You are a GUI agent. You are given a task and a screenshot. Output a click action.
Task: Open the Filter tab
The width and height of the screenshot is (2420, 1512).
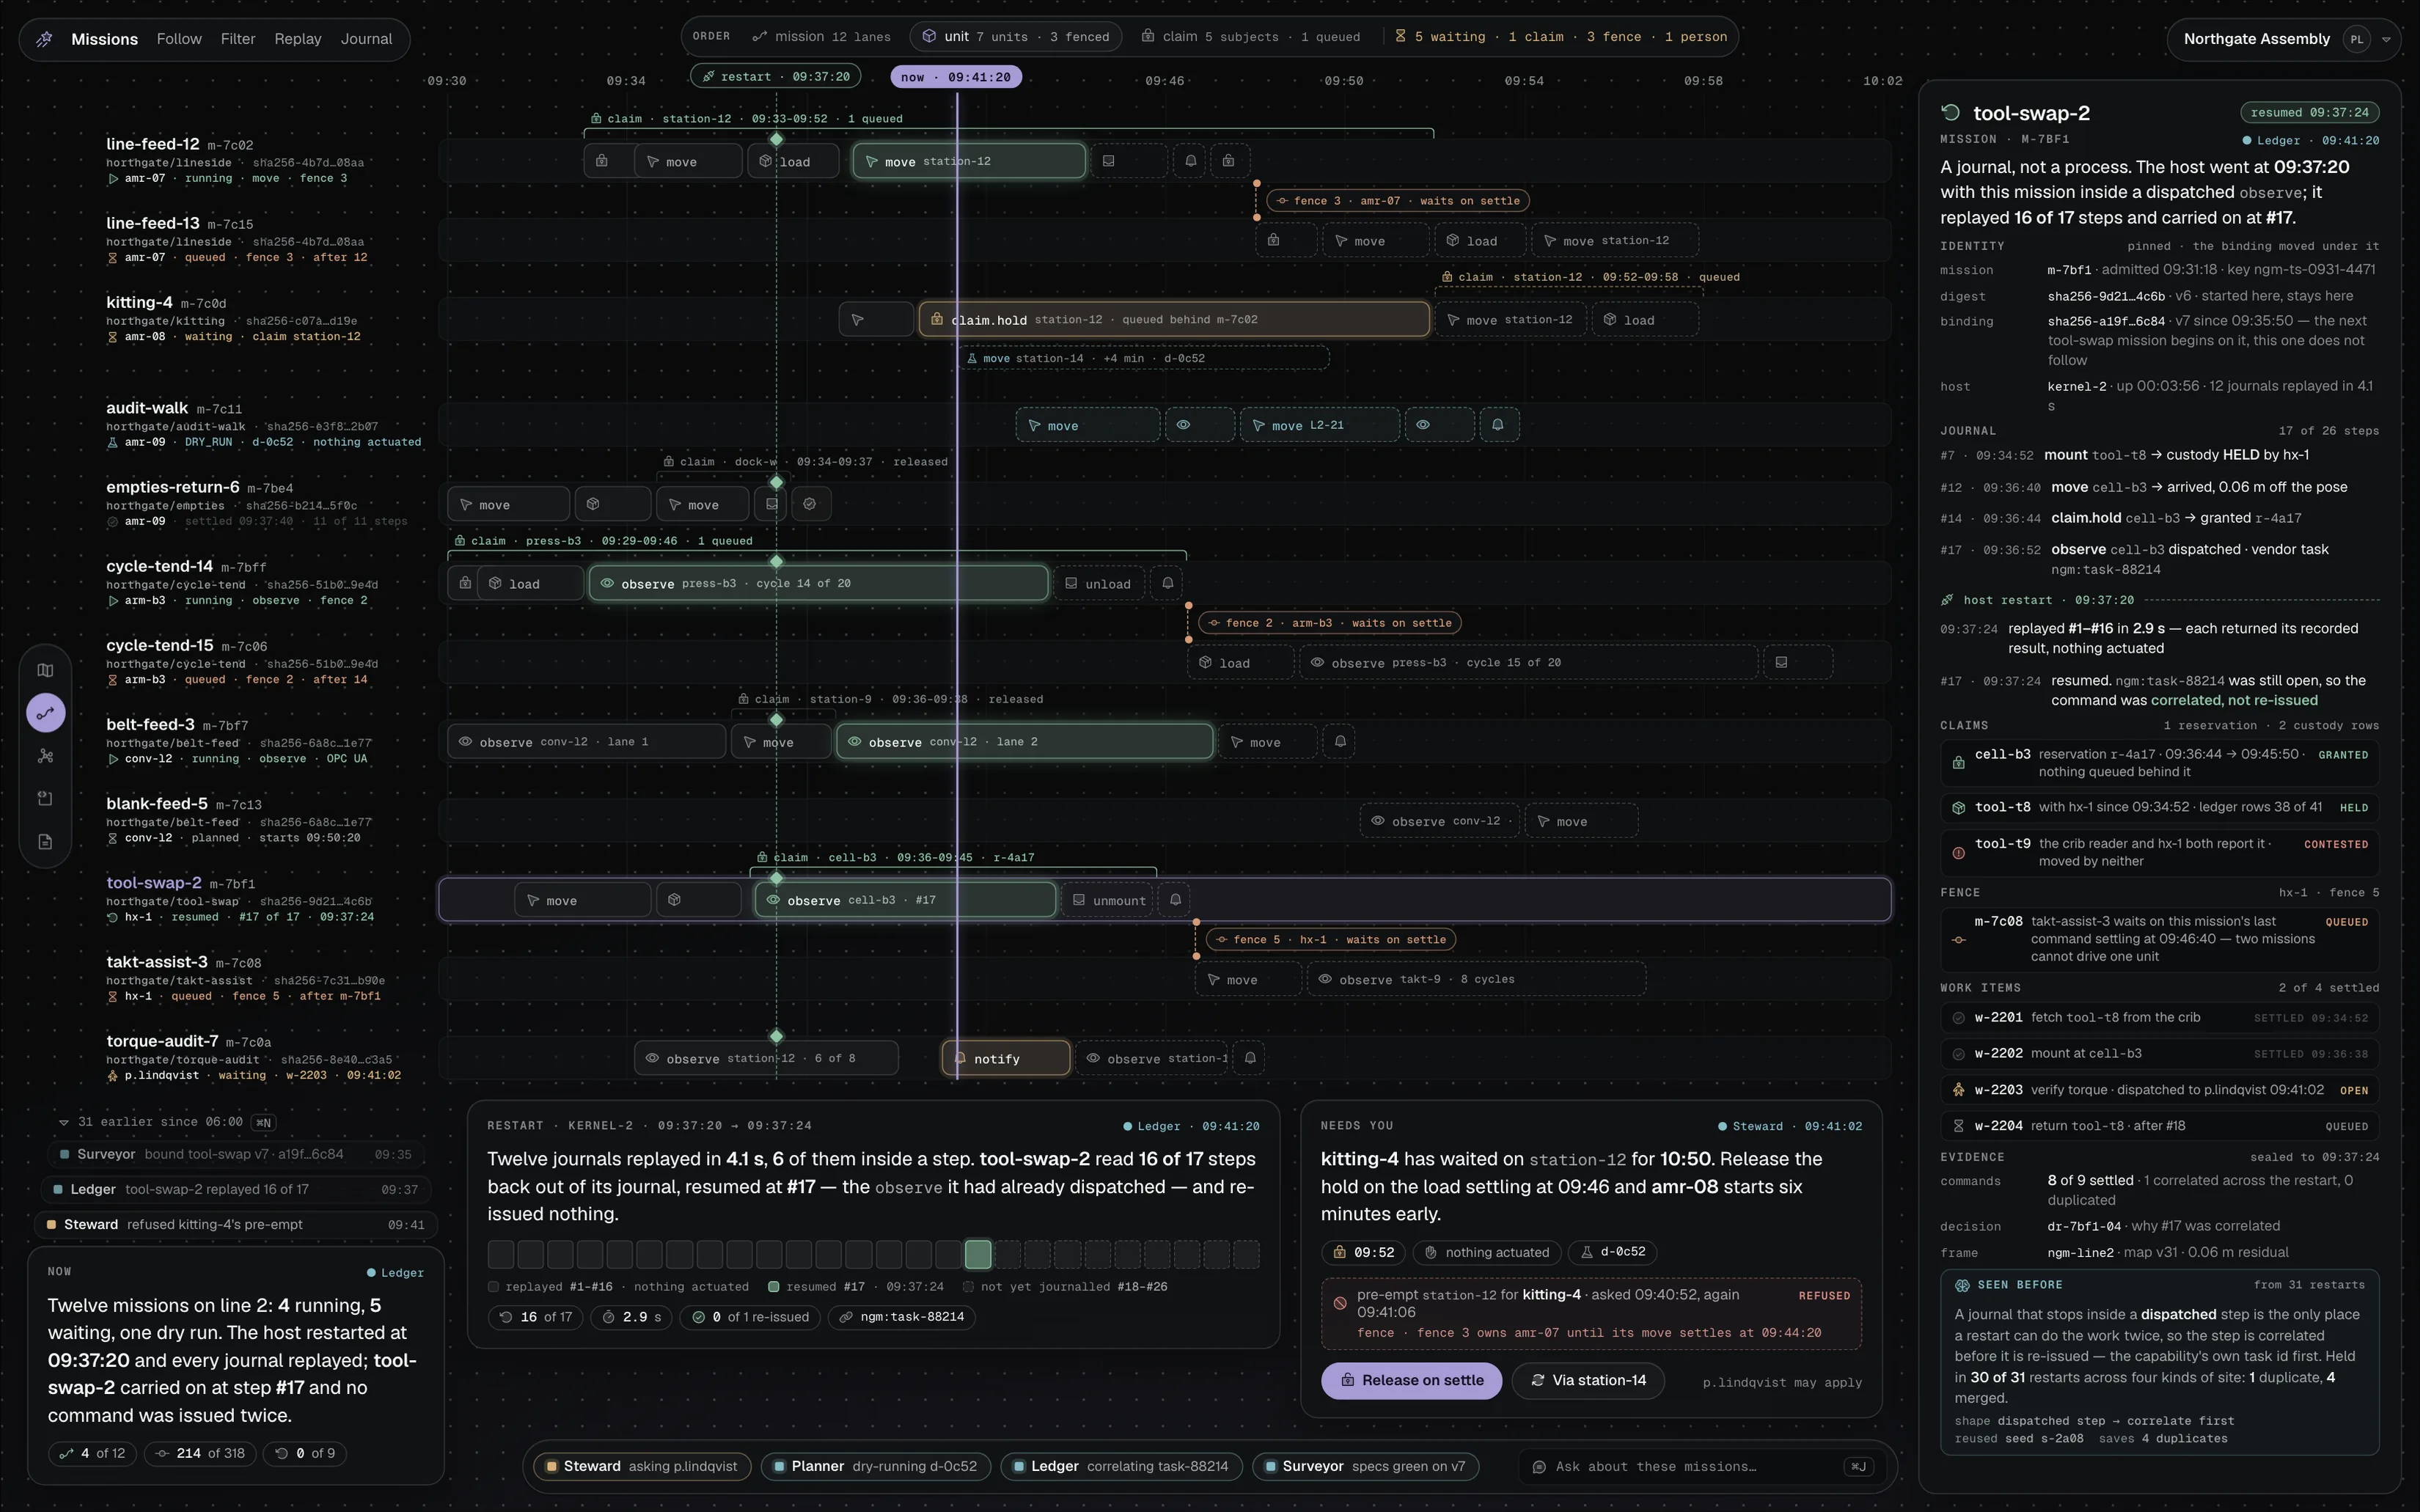click(x=238, y=39)
